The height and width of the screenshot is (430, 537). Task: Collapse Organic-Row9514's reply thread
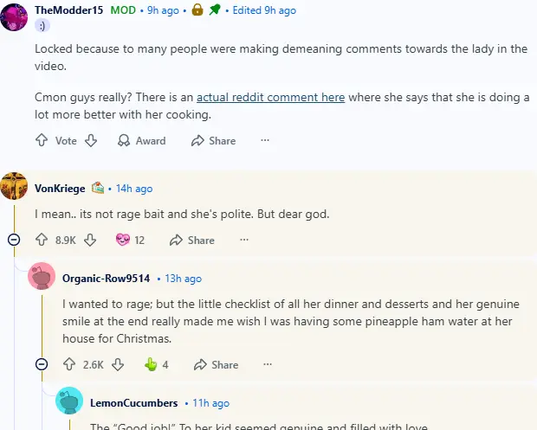42,364
